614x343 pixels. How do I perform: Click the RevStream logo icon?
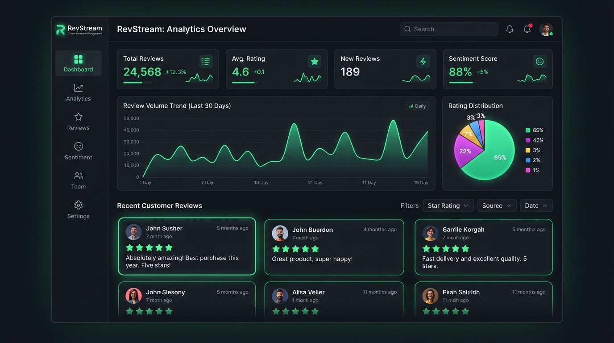click(60, 29)
